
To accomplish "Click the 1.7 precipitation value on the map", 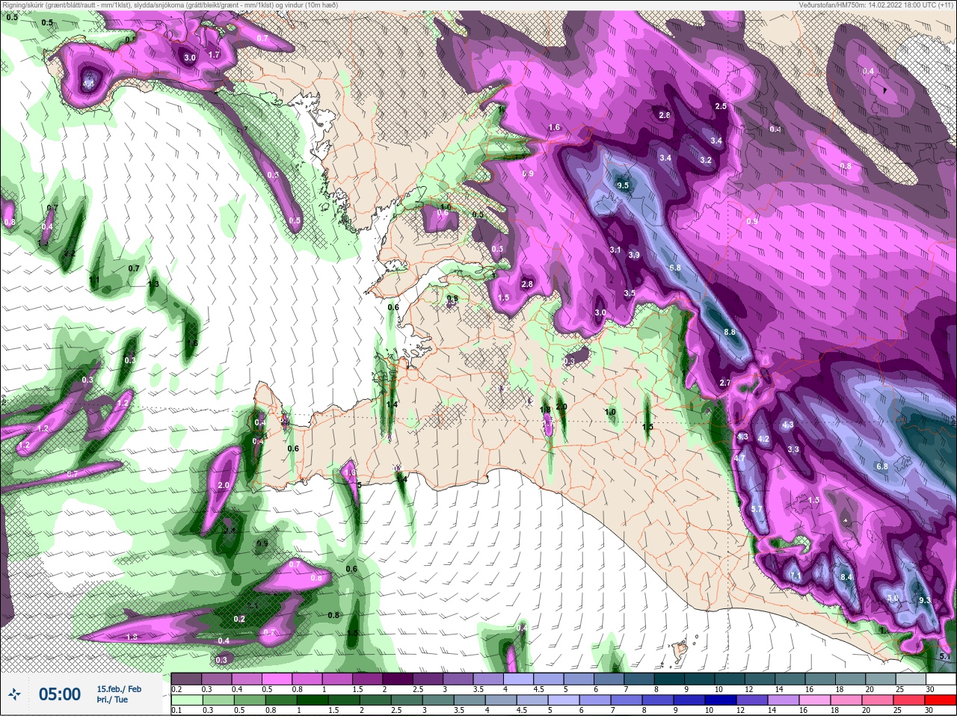I will pos(214,55).
